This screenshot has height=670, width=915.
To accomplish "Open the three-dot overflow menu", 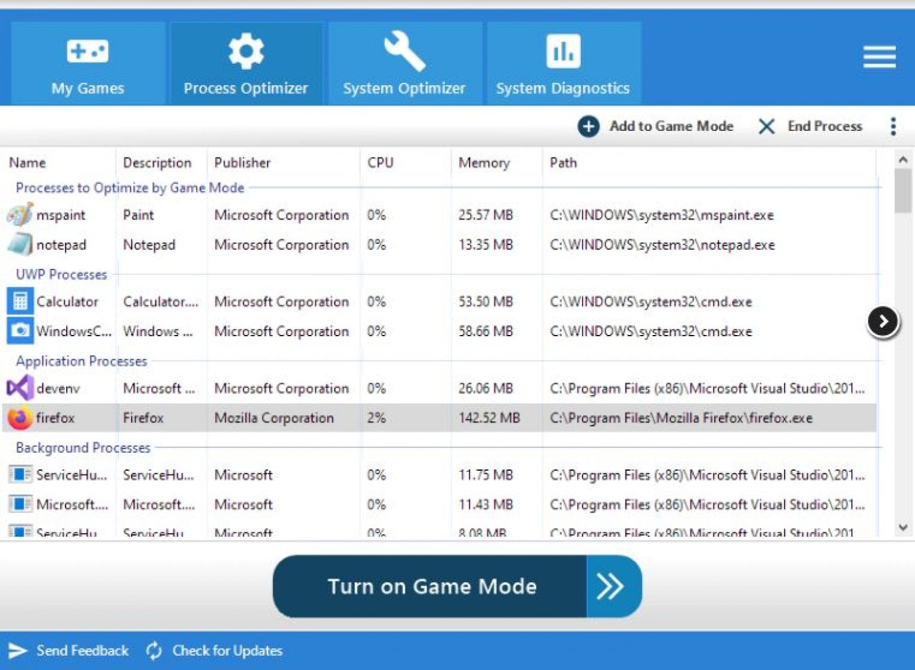I will pos(893,126).
